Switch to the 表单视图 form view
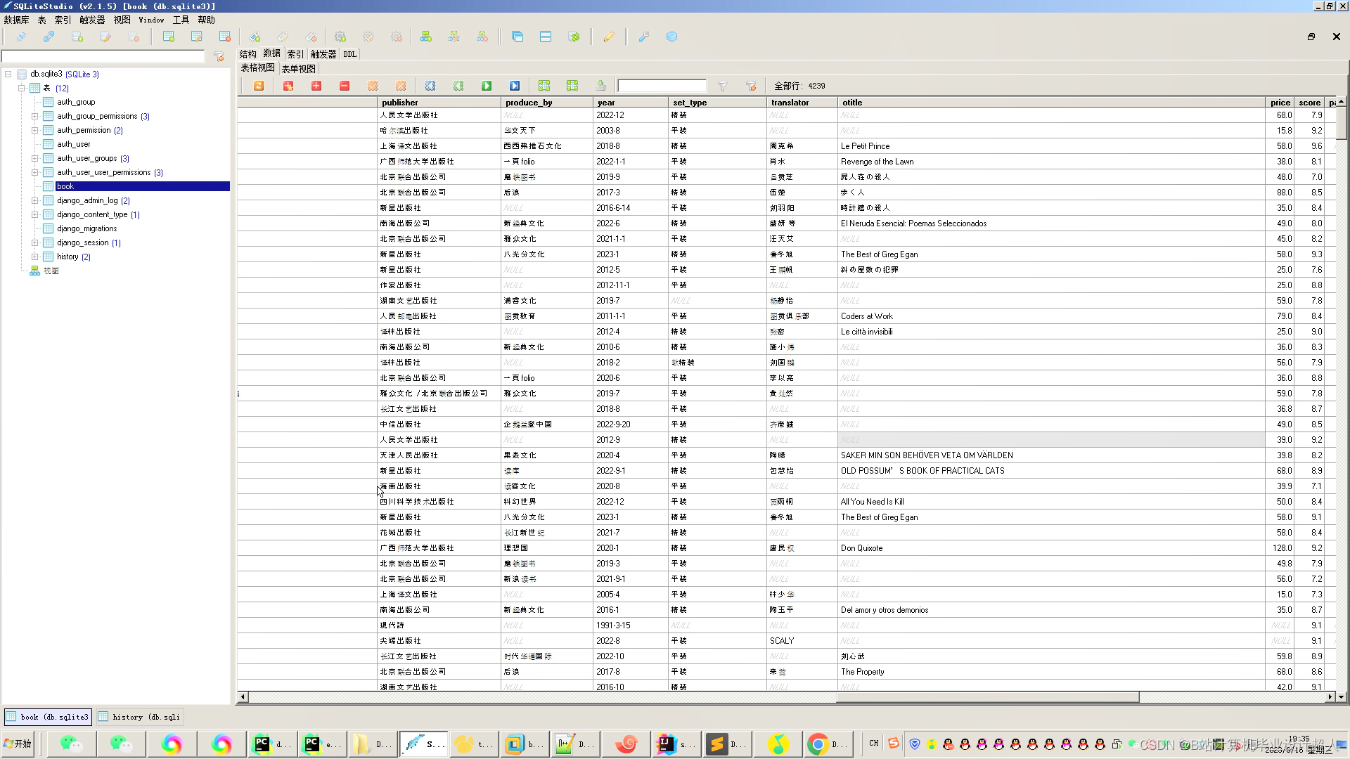 coord(299,69)
